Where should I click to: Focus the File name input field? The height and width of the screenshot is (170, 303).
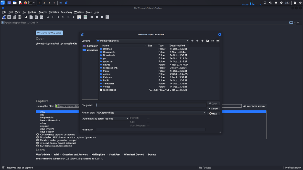[x=151, y=105]
